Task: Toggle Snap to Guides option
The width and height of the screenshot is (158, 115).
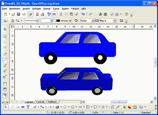Action: [x=5, y=60]
